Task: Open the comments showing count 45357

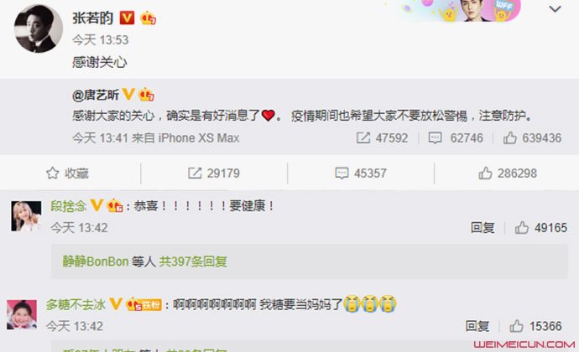Action: 360,173
